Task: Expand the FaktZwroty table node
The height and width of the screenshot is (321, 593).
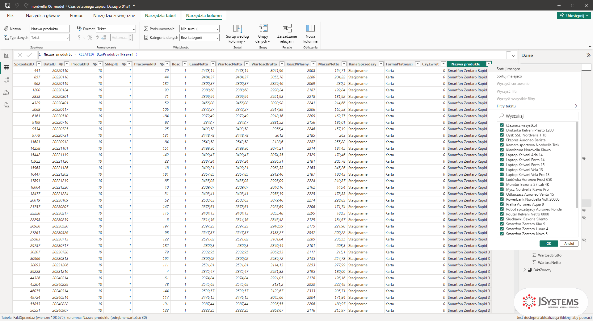Action: [x=524, y=270]
